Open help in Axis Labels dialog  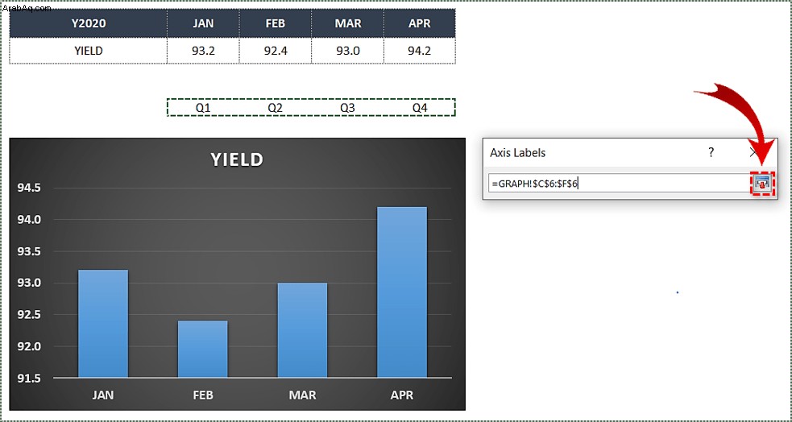tap(711, 152)
